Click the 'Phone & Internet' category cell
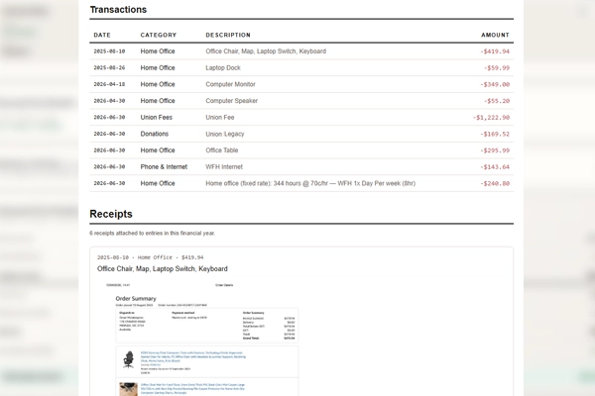Image resolution: width=595 pixels, height=396 pixels. click(164, 166)
